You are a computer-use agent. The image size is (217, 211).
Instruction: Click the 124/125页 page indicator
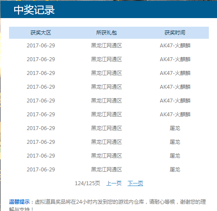click(x=87, y=183)
